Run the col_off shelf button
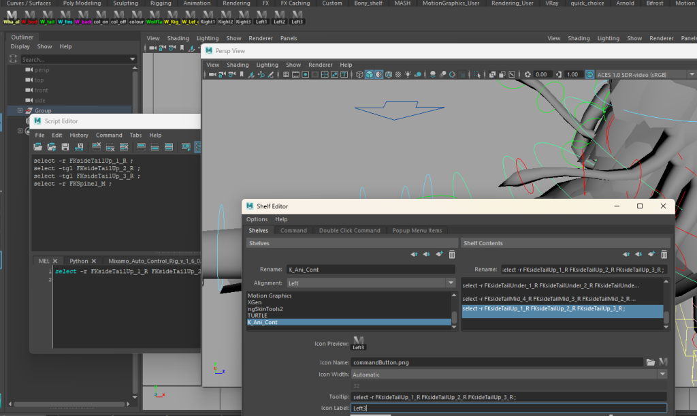The image size is (697, 416). (x=118, y=17)
